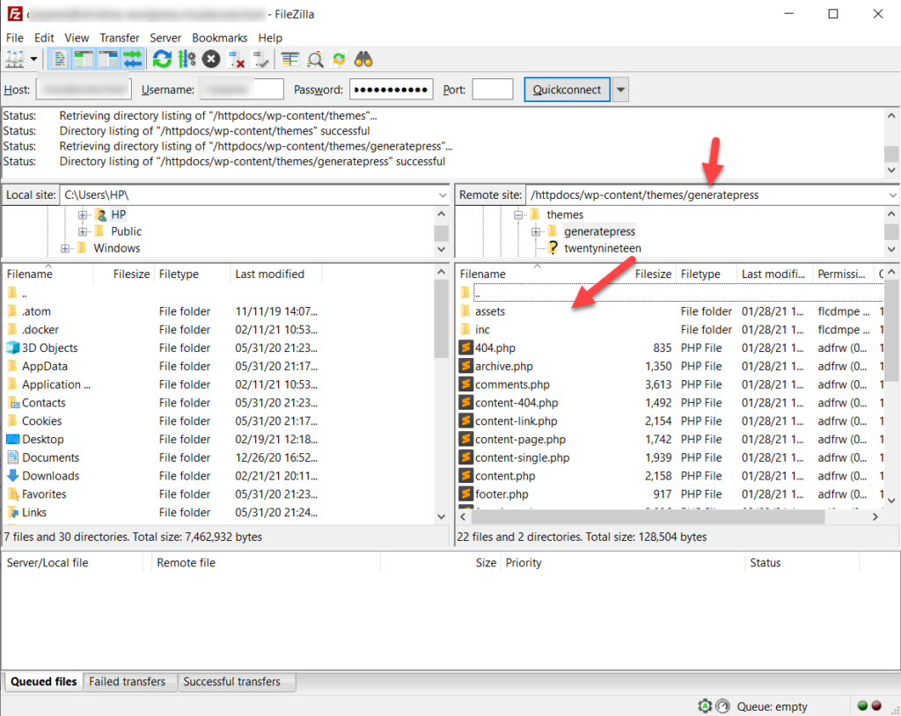
Task: Toggle transfer queue display
Action: tap(132, 59)
